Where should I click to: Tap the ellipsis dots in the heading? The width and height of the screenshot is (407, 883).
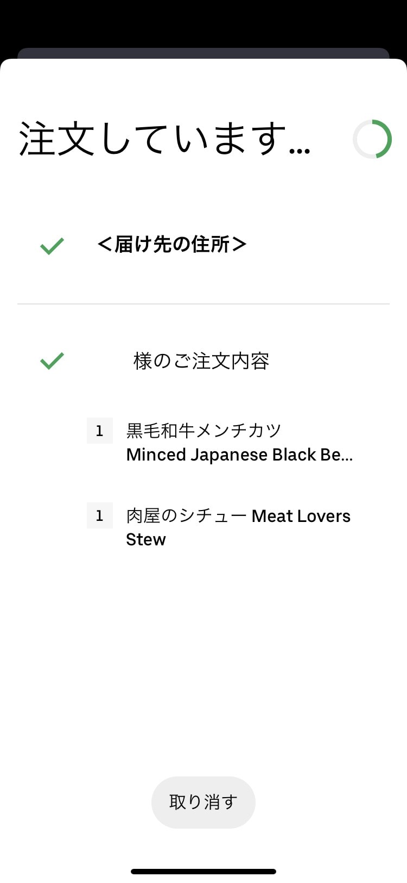pyautogui.click(x=300, y=151)
